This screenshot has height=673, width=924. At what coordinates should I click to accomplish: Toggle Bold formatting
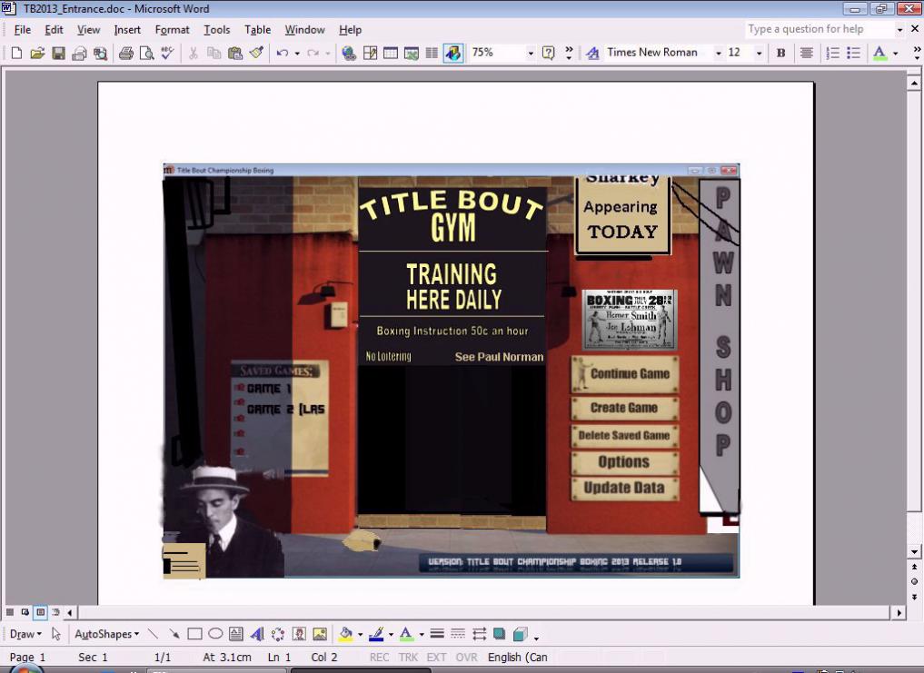(780, 54)
